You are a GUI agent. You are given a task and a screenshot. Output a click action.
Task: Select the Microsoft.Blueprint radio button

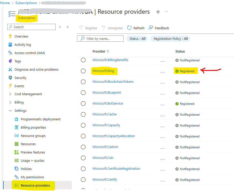tap(83, 93)
